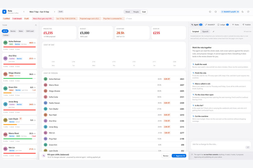Click the undo arrow in the top bar
The height and width of the screenshot is (168, 253).
click(x=210, y=12)
